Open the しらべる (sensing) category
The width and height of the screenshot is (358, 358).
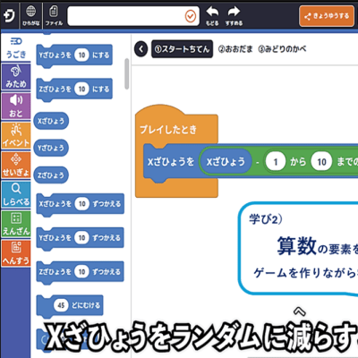(16, 194)
